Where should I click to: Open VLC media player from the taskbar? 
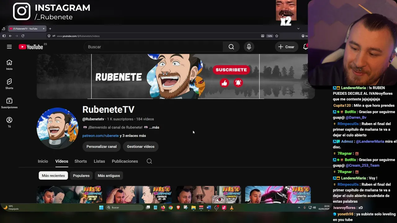click(x=231, y=208)
